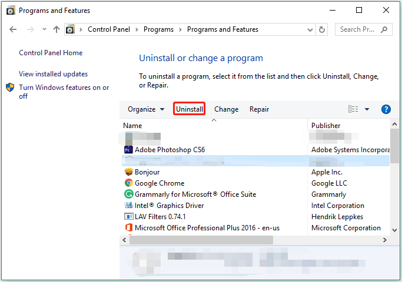Expand the chevron before Control Panel
The height and width of the screenshot is (282, 402).
pyautogui.click(x=81, y=30)
